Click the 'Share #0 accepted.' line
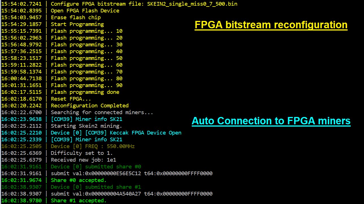The height and width of the screenshot is (204, 364). (54, 180)
